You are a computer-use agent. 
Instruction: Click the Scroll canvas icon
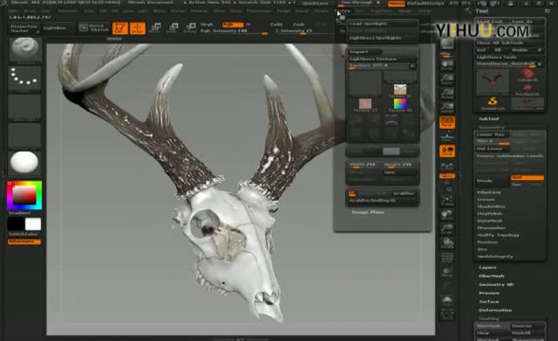447,65
